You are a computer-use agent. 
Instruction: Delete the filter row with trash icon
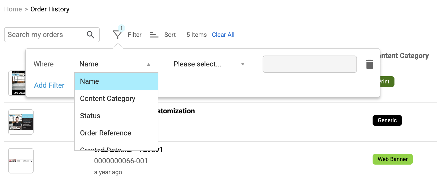coord(370,64)
